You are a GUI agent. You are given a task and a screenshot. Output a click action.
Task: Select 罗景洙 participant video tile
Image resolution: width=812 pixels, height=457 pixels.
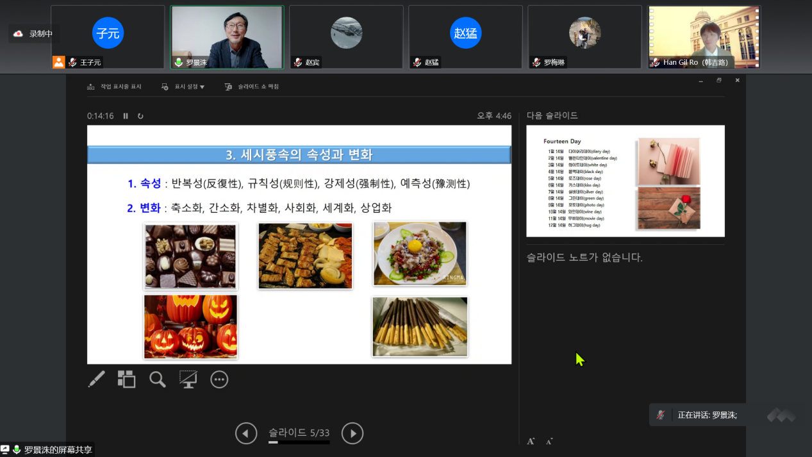click(227, 37)
